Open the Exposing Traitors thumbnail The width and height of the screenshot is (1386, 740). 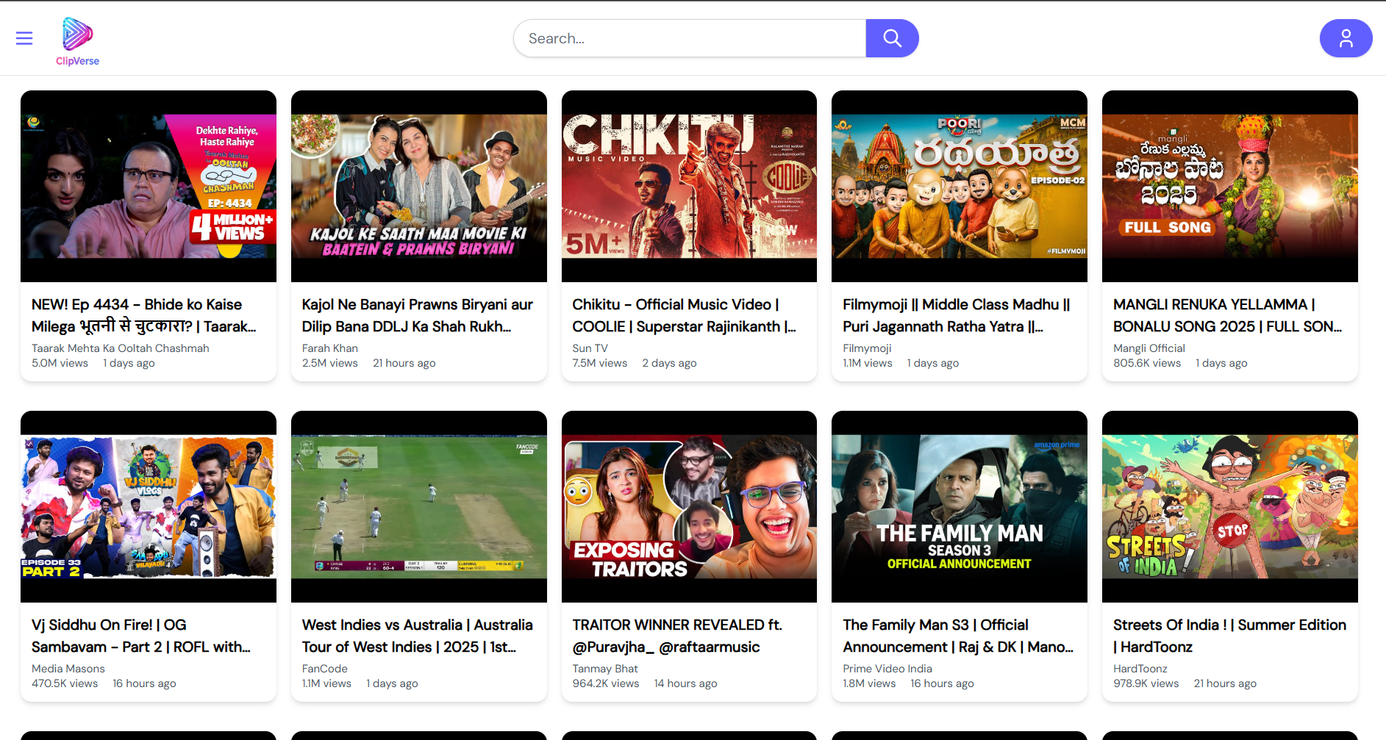pos(689,506)
